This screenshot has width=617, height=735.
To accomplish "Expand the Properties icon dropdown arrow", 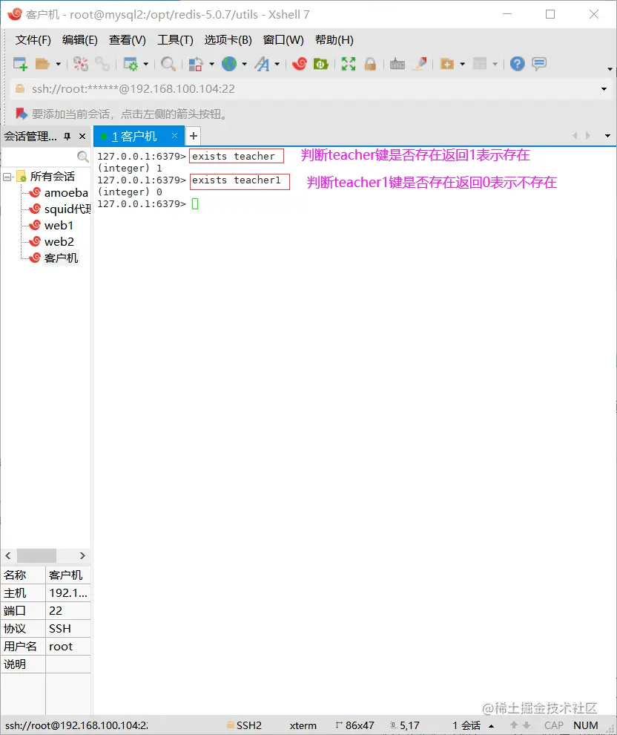I will point(145,64).
